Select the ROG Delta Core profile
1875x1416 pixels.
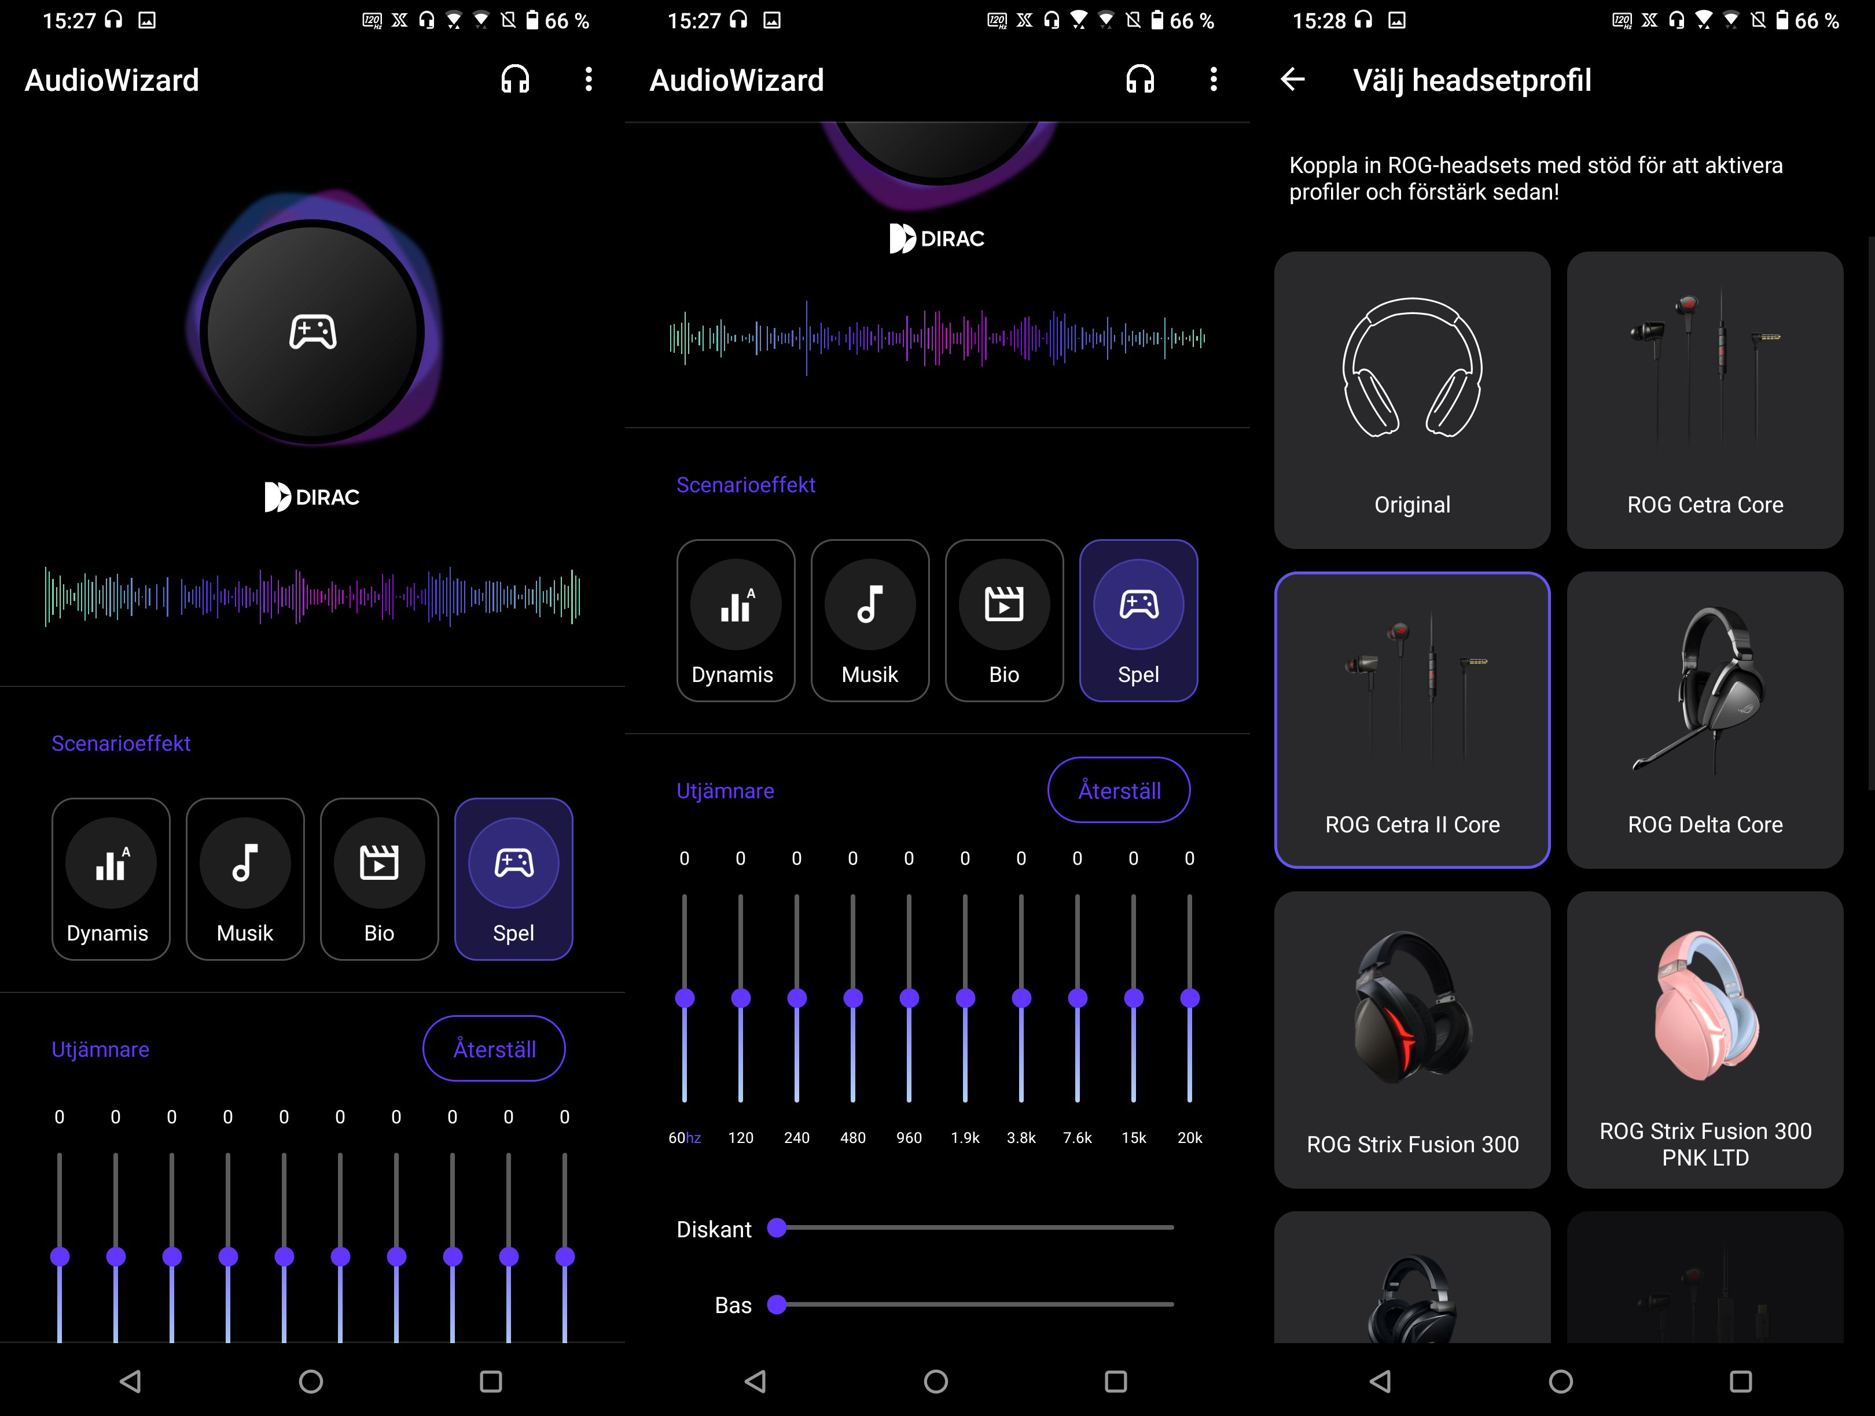click(x=1705, y=720)
